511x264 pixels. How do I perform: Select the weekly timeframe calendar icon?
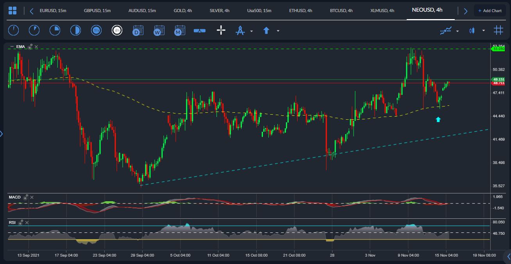pyautogui.click(x=159, y=30)
